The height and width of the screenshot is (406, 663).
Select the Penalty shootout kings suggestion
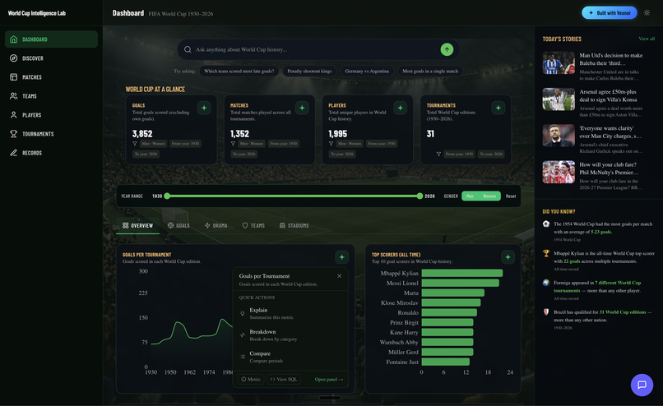click(x=309, y=72)
